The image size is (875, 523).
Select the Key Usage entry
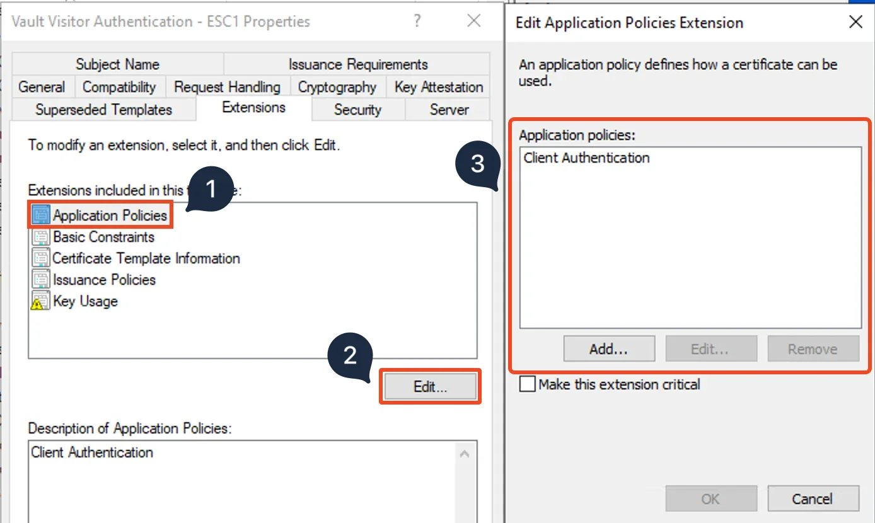pyautogui.click(x=85, y=301)
